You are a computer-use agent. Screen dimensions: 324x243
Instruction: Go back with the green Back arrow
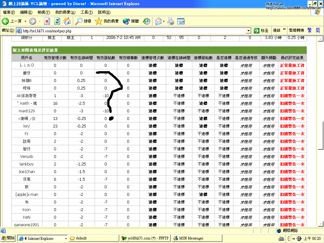pyautogui.click(x=5, y=21)
